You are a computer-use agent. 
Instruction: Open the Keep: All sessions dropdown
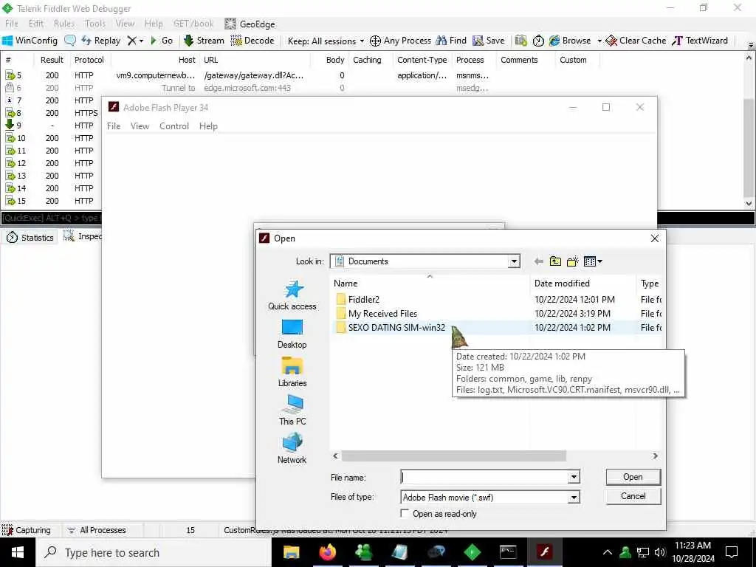326,41
